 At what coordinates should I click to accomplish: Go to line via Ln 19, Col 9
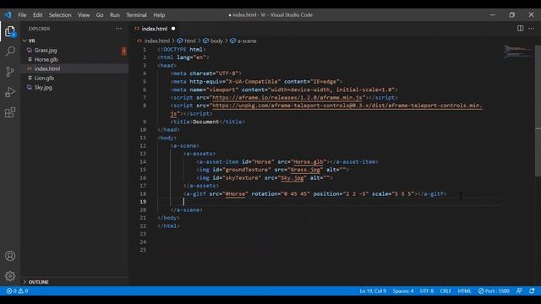pos(373,290)
